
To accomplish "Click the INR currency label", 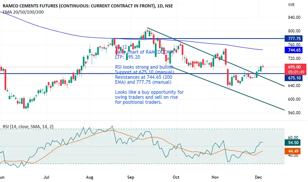I will tap(291, 5).
